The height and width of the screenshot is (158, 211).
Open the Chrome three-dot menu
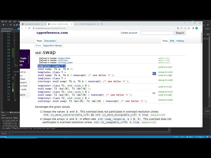200,28
